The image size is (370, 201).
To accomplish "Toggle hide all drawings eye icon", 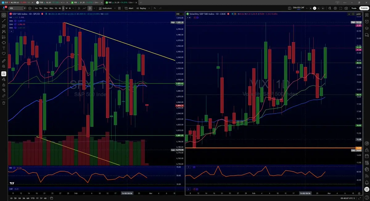I will pyautogui.click(x=4, y=90).
